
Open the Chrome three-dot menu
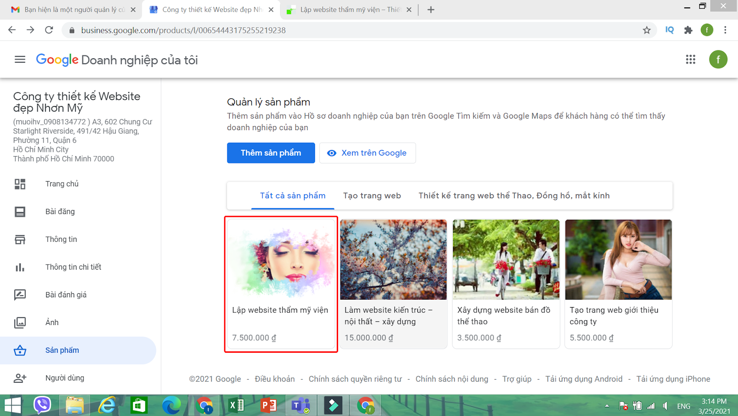tap(725, 30)
